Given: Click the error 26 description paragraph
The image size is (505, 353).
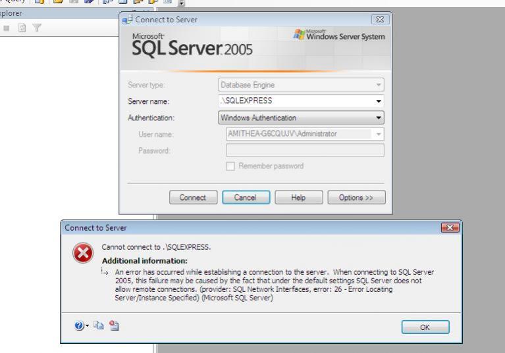Looking at the screenshot, I should (274, 285).
